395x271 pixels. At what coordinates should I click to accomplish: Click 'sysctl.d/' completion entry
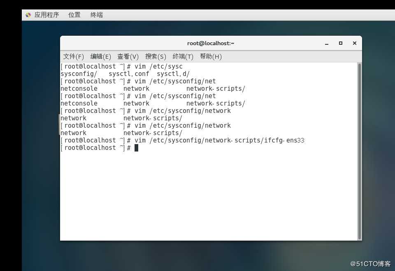(173, 74)
